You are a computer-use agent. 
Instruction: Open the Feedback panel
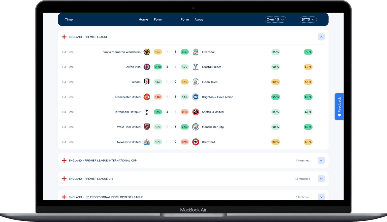[339, 107]
